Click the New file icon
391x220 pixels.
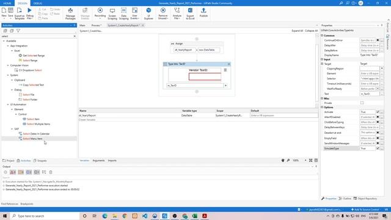click(4, 10)
